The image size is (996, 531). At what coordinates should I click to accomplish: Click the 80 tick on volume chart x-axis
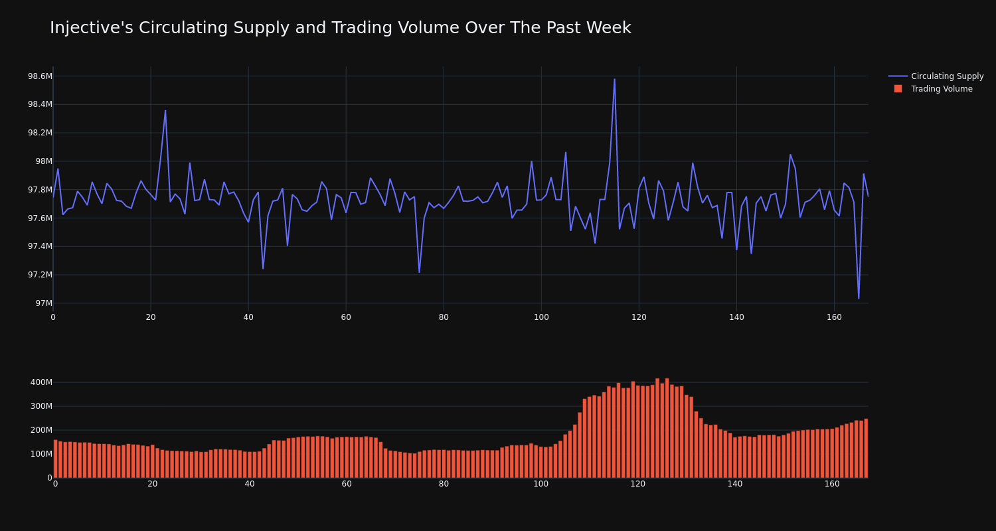pyautogui.click(x=444, y=484)
